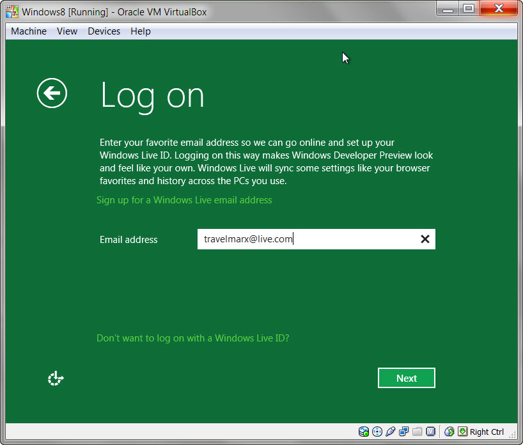
Task: Click the hard disk activity status icon
Action: click(364, 432)
